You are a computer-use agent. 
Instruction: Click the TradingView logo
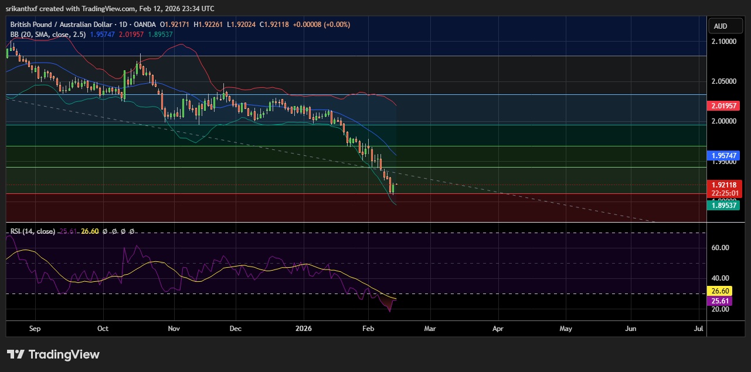[53, 354]
